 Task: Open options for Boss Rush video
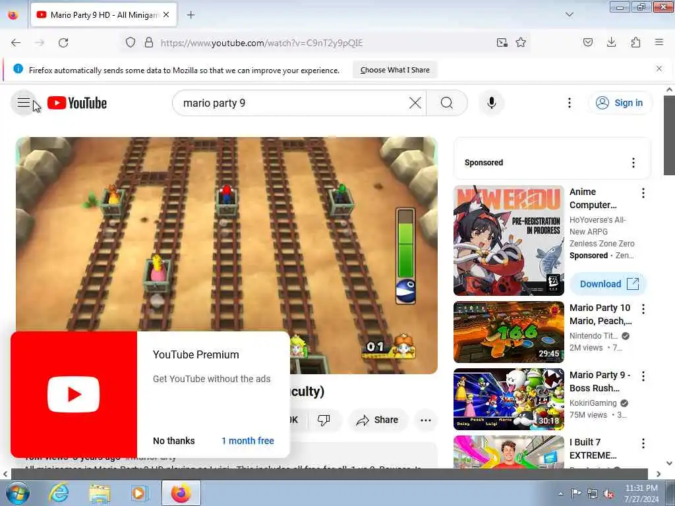[643, 376]
